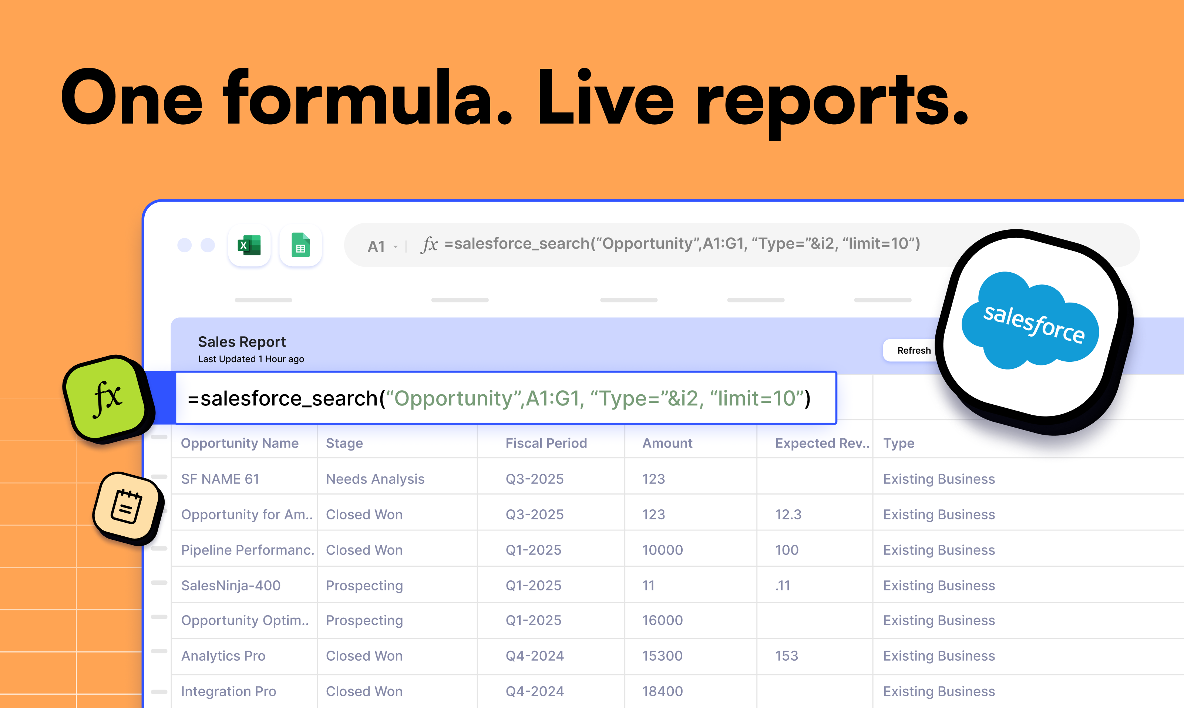This screenshot has width=1184, height=708.
Task: Click the fx symbol in the formula bar
Action: [430, 244]
